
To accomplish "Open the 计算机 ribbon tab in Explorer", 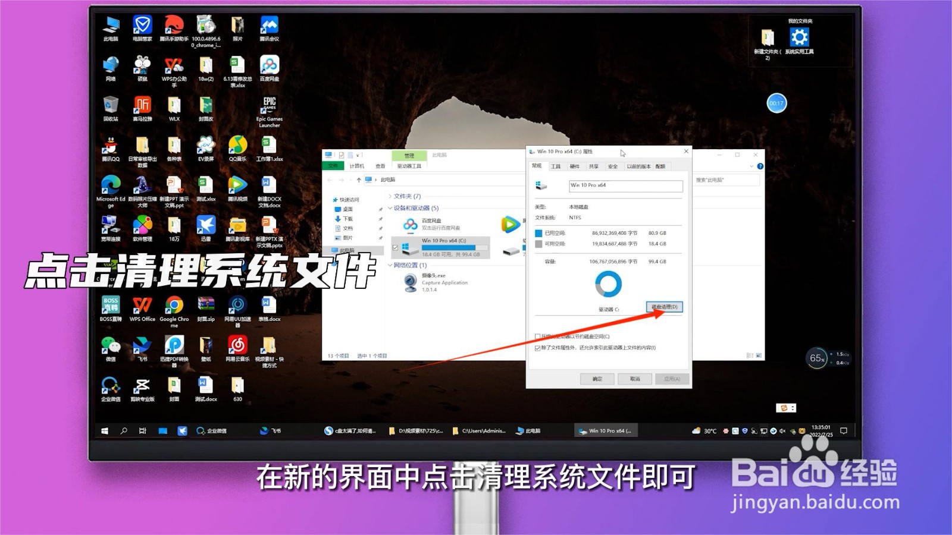I will [x=356, y=166].
